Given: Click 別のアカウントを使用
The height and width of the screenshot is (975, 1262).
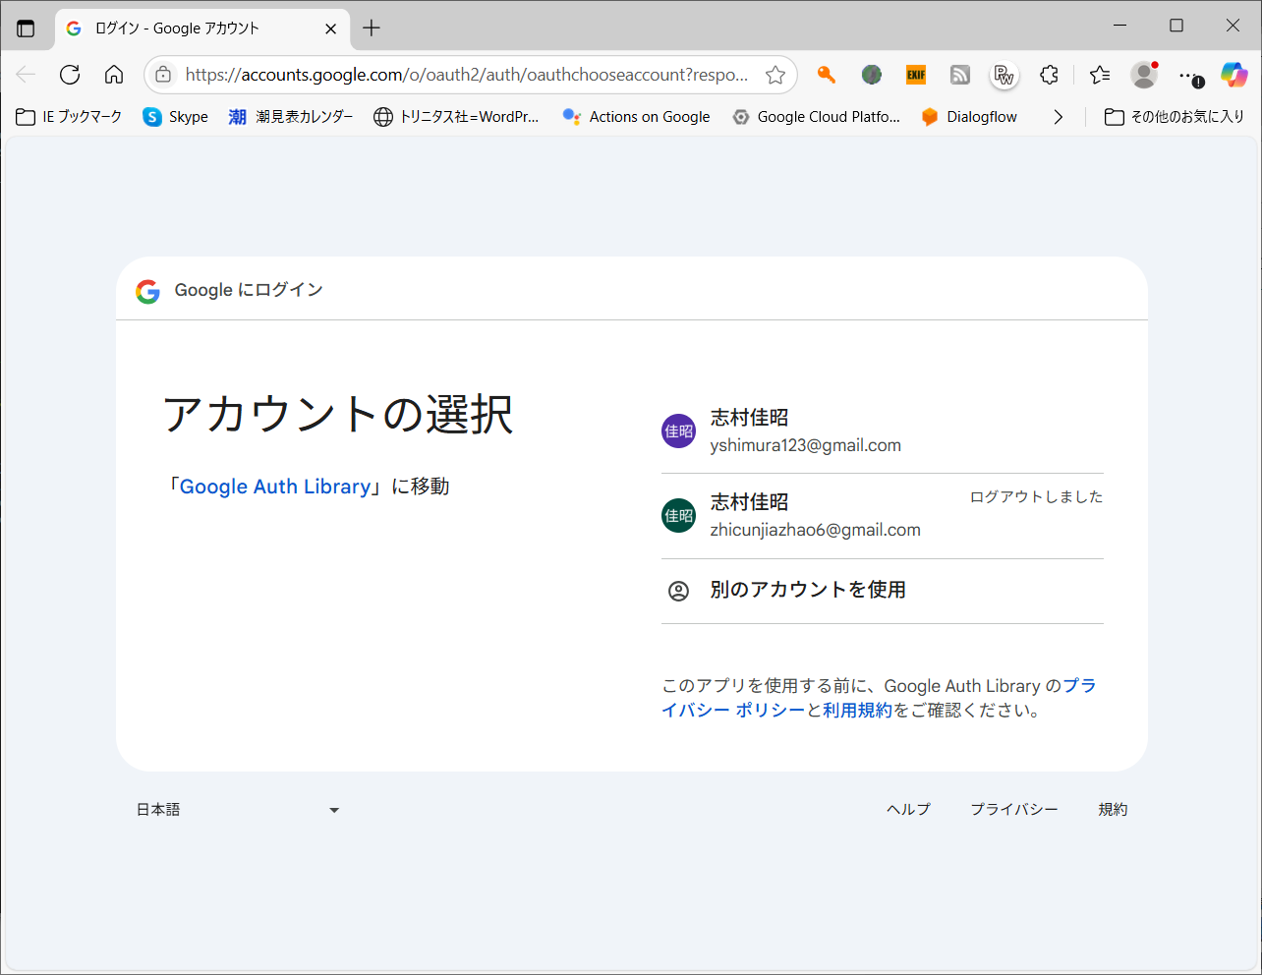Looking at the screenshot, I should point(807,590).
